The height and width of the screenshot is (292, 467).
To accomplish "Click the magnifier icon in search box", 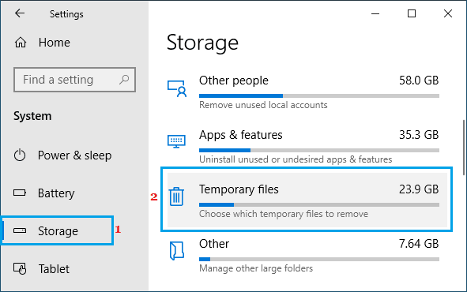I will coord(124,80).
